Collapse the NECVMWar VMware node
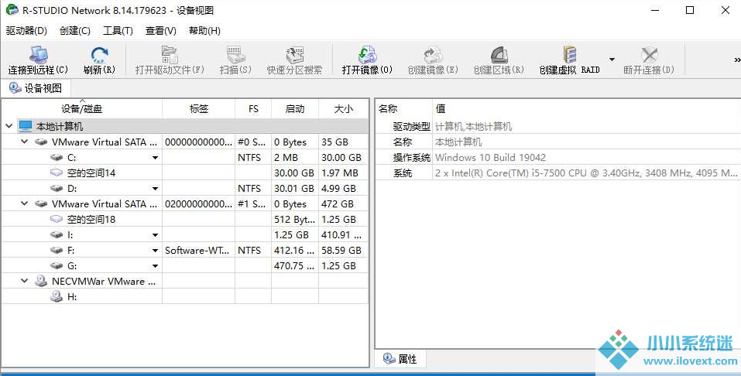 25,281
